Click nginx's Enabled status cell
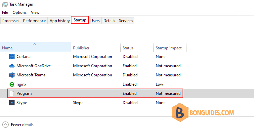This screenshot has width=254, height=134. coord(130,84)
